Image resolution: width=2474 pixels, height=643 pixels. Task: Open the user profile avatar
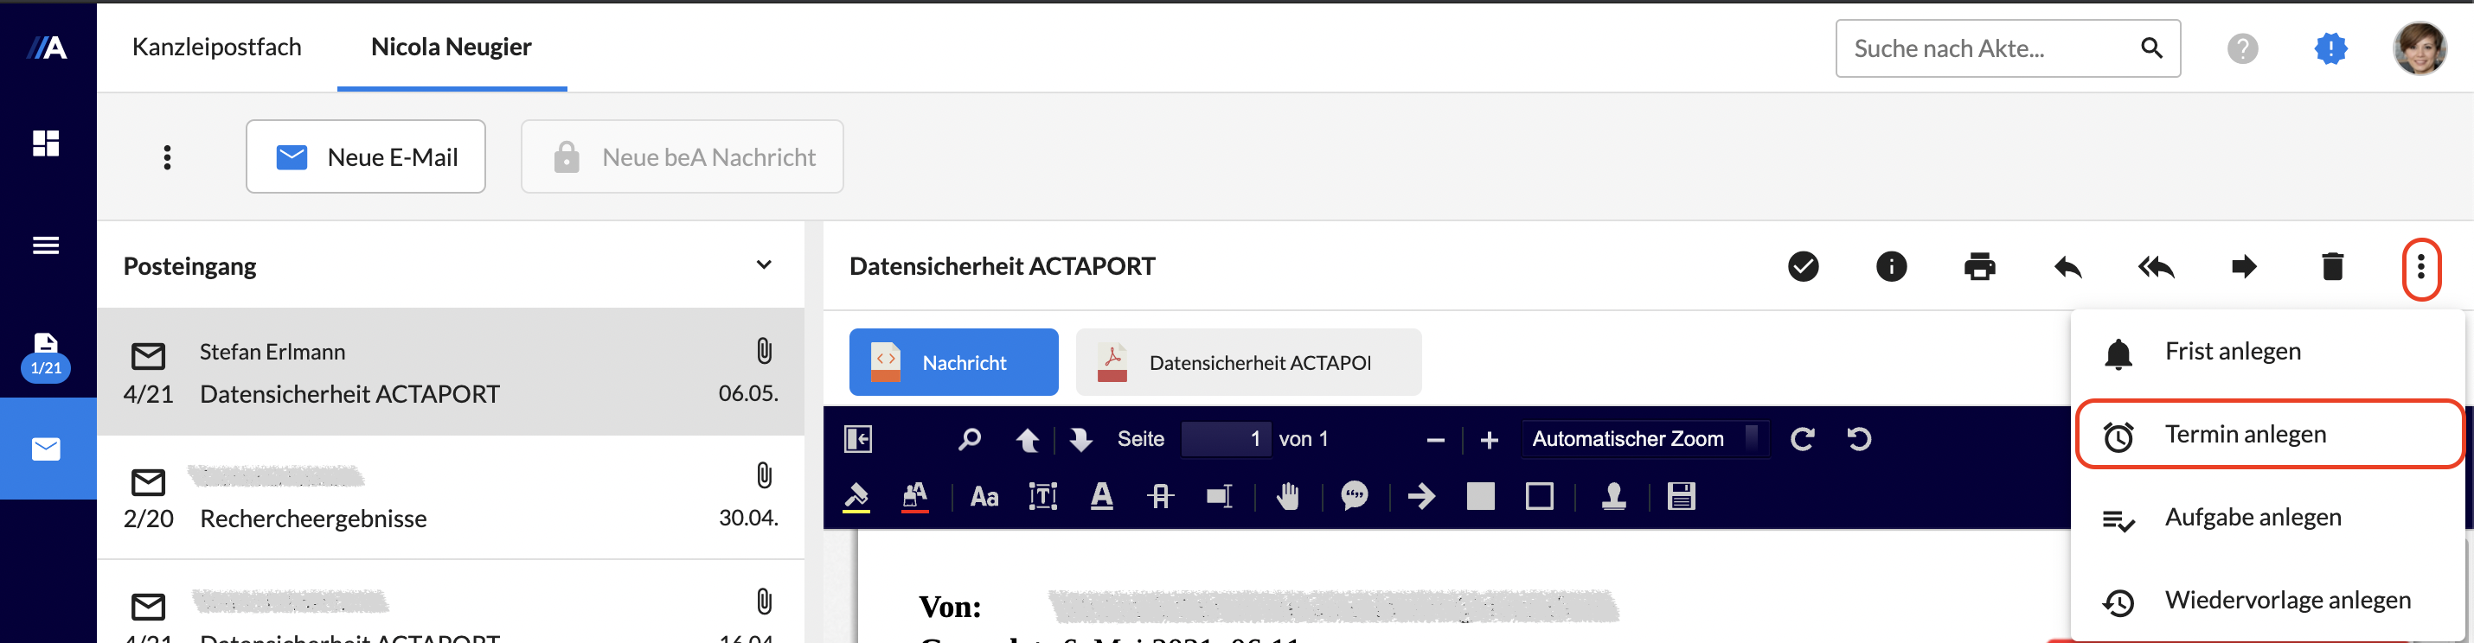(x=2419, y=48)
